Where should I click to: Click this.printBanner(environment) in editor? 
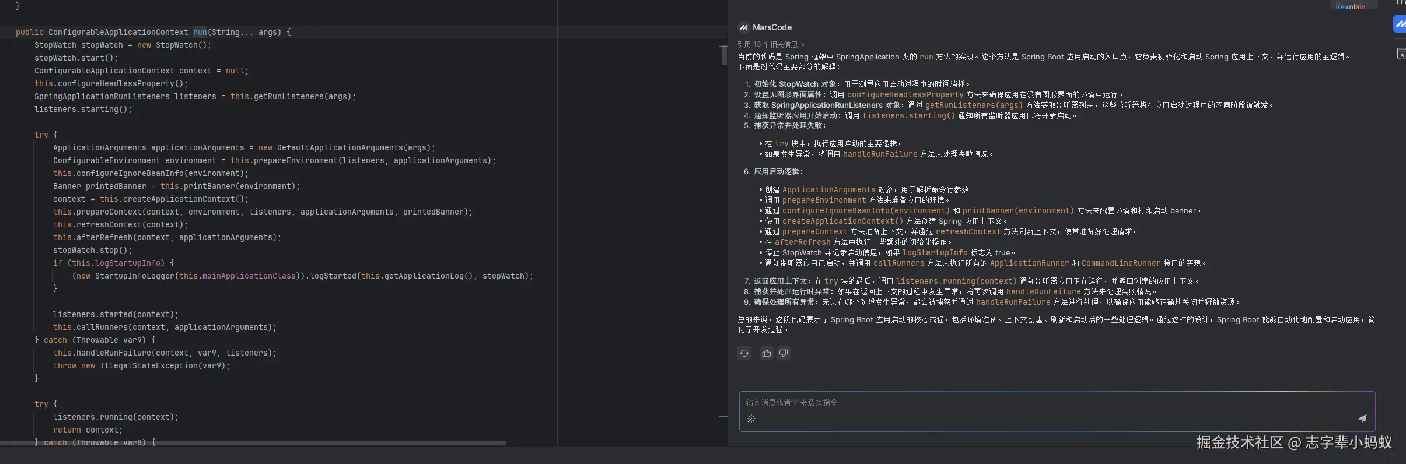point(230,187)
